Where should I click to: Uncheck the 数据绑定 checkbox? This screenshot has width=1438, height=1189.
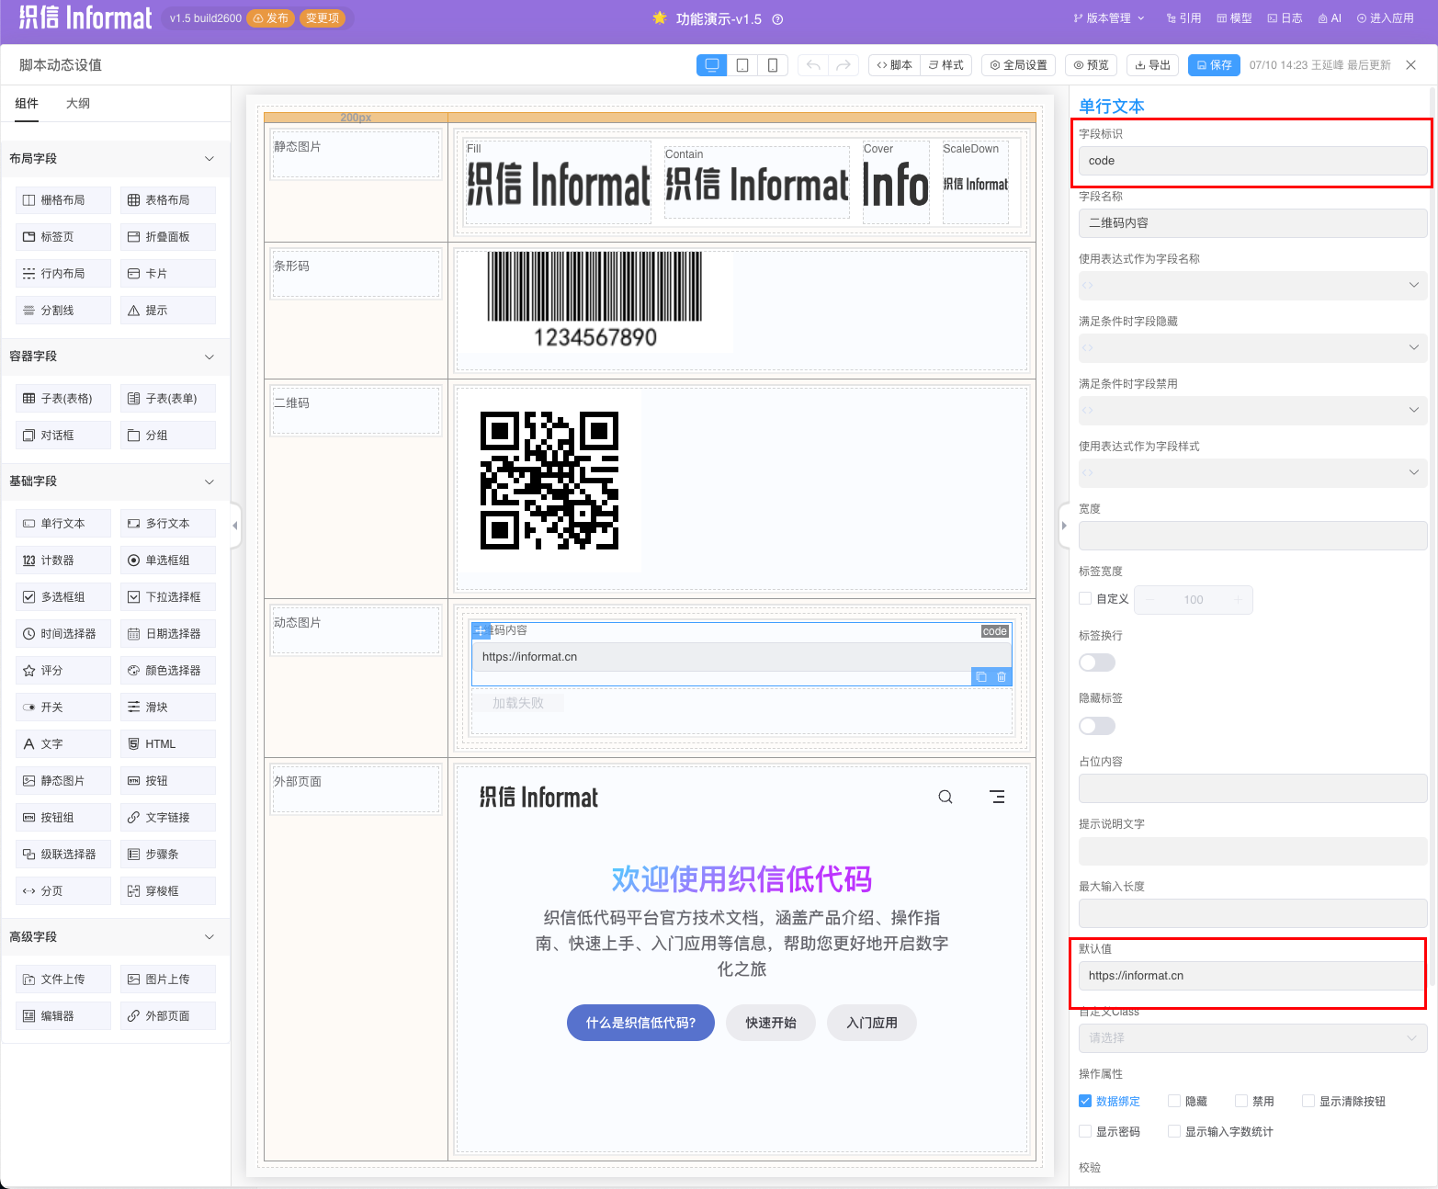pyautogui.click(x=1085, y=1101)
